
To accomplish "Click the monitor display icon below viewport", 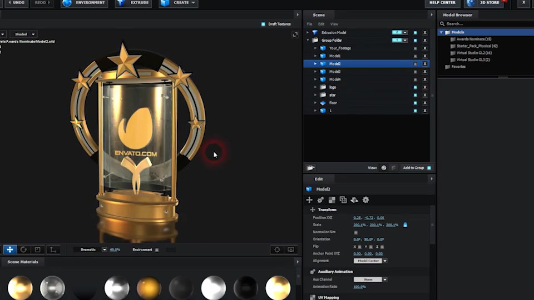I will click(x=291, y=249).
